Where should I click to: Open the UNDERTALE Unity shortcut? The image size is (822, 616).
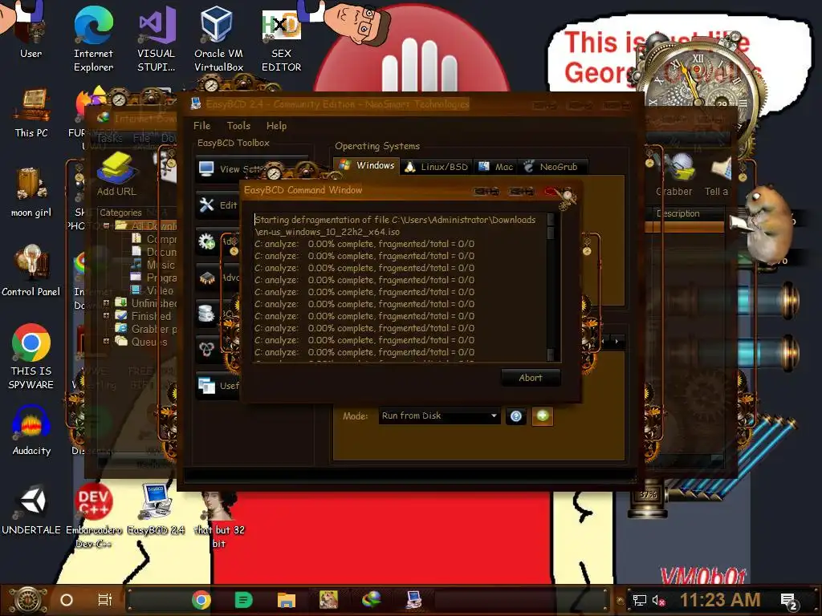point(31,510)
